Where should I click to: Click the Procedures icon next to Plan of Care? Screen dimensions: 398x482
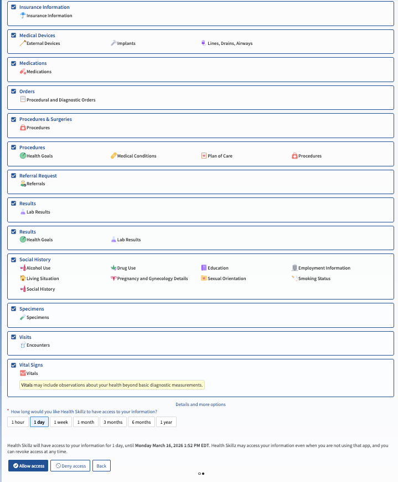[x=294, y=155]
